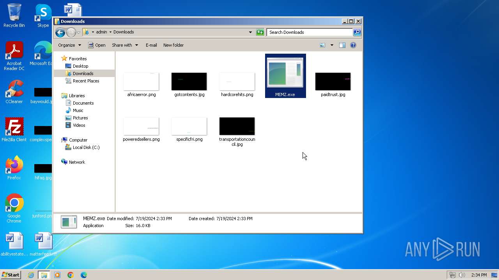
Task: Click the network status tray icon
Action: click(453, 275)
